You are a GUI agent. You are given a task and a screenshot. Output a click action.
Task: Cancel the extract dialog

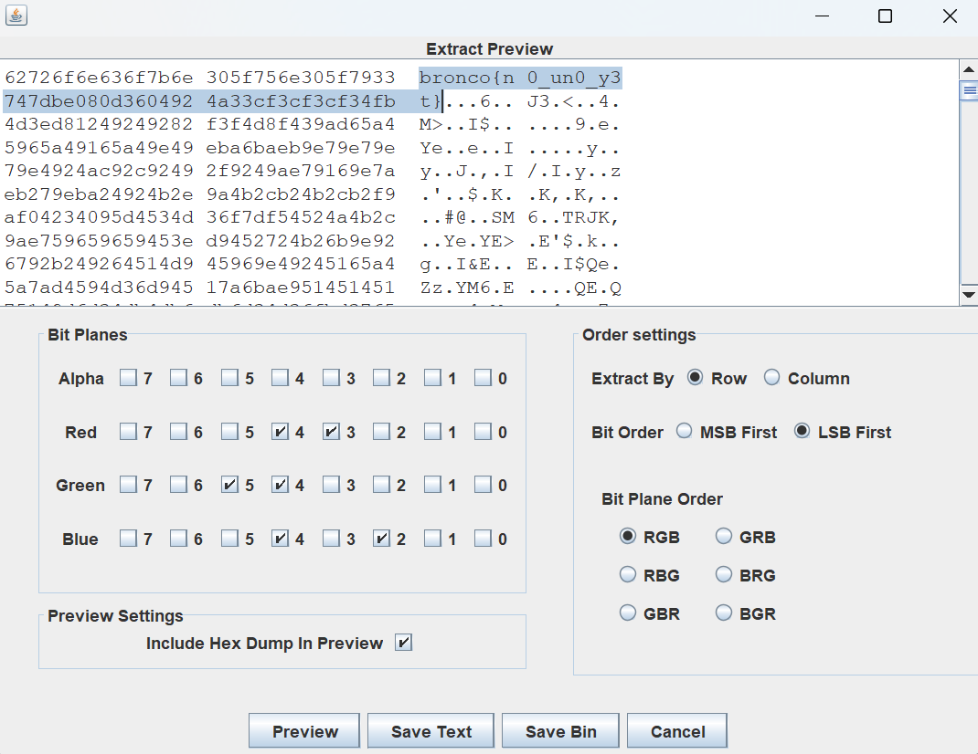point(677,731)
